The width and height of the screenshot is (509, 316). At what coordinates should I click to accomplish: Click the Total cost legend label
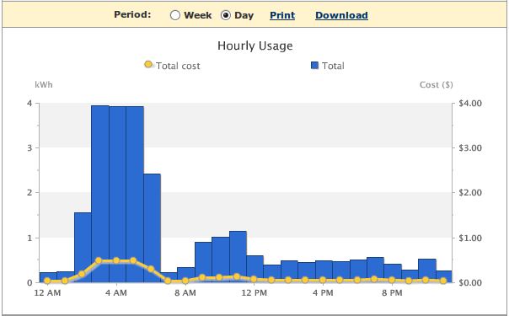click(x=178, y=66)
